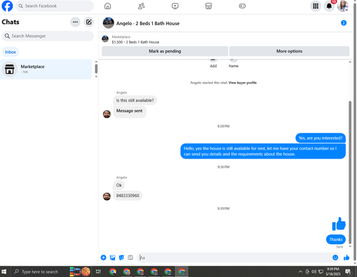Image resolution: width=357 pixels, height=277 pixels.
Task: Open the Marketplace icon in top navigation
Action: tap(208, 6)
